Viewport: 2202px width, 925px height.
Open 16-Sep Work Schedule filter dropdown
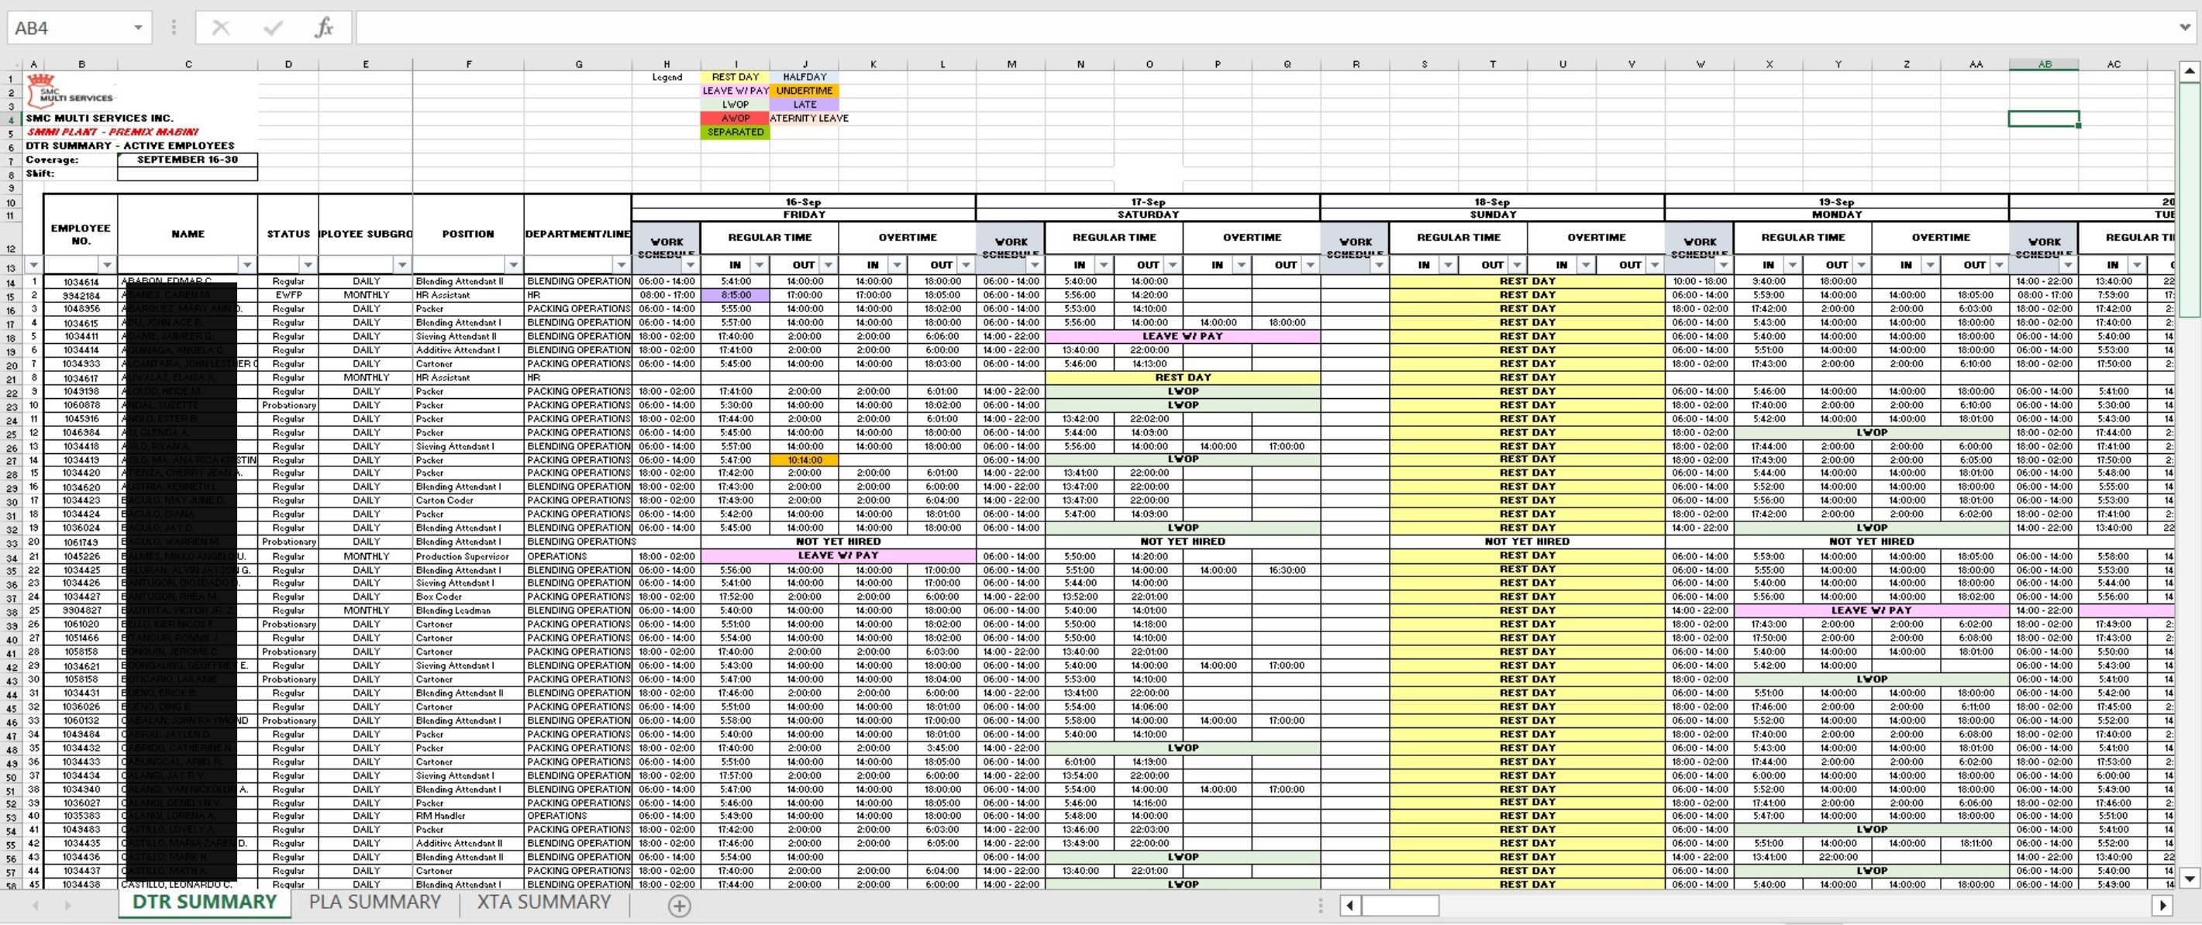pos(691,266)
